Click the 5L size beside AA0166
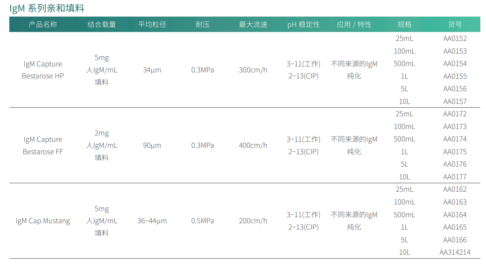Image resolution: width=486 pixels, height=266 pixels. 404,240
